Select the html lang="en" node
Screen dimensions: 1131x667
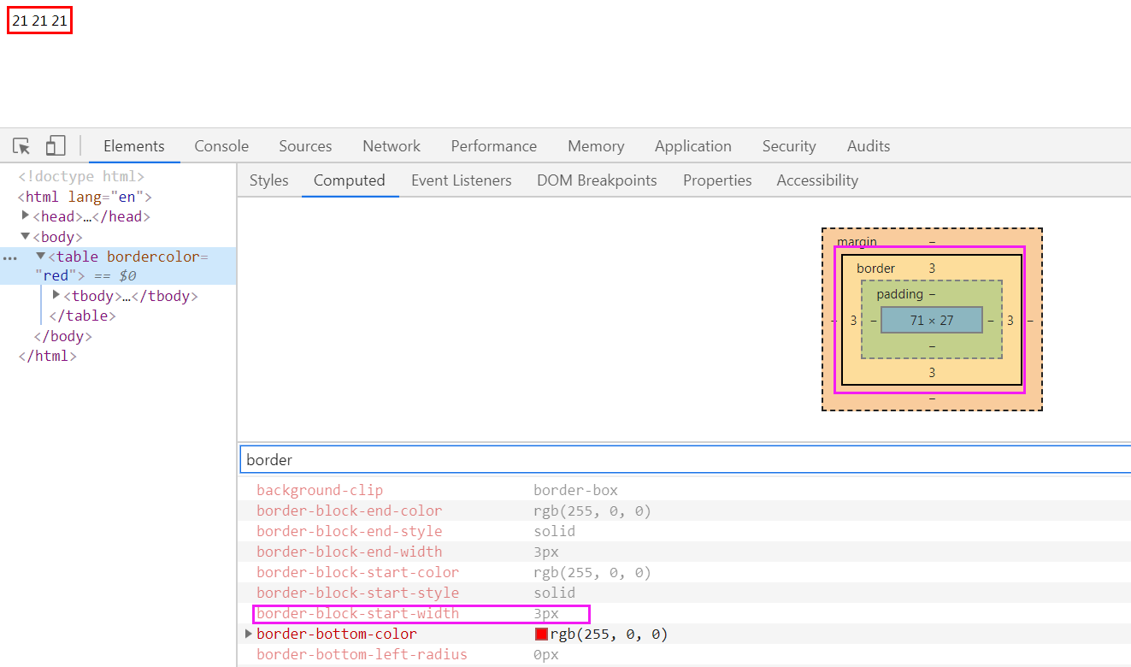(85, 197)
